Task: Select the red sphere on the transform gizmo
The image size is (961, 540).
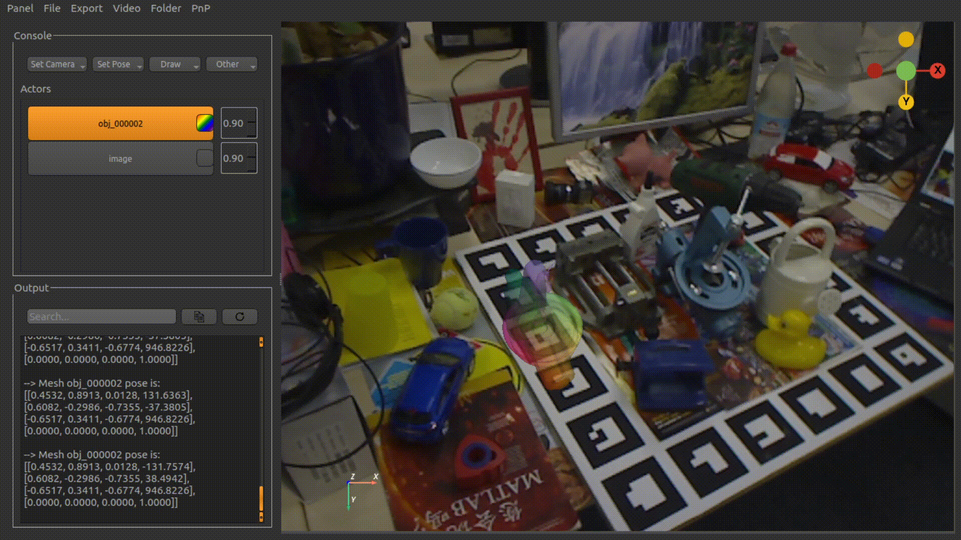Action: pos(875,70)
